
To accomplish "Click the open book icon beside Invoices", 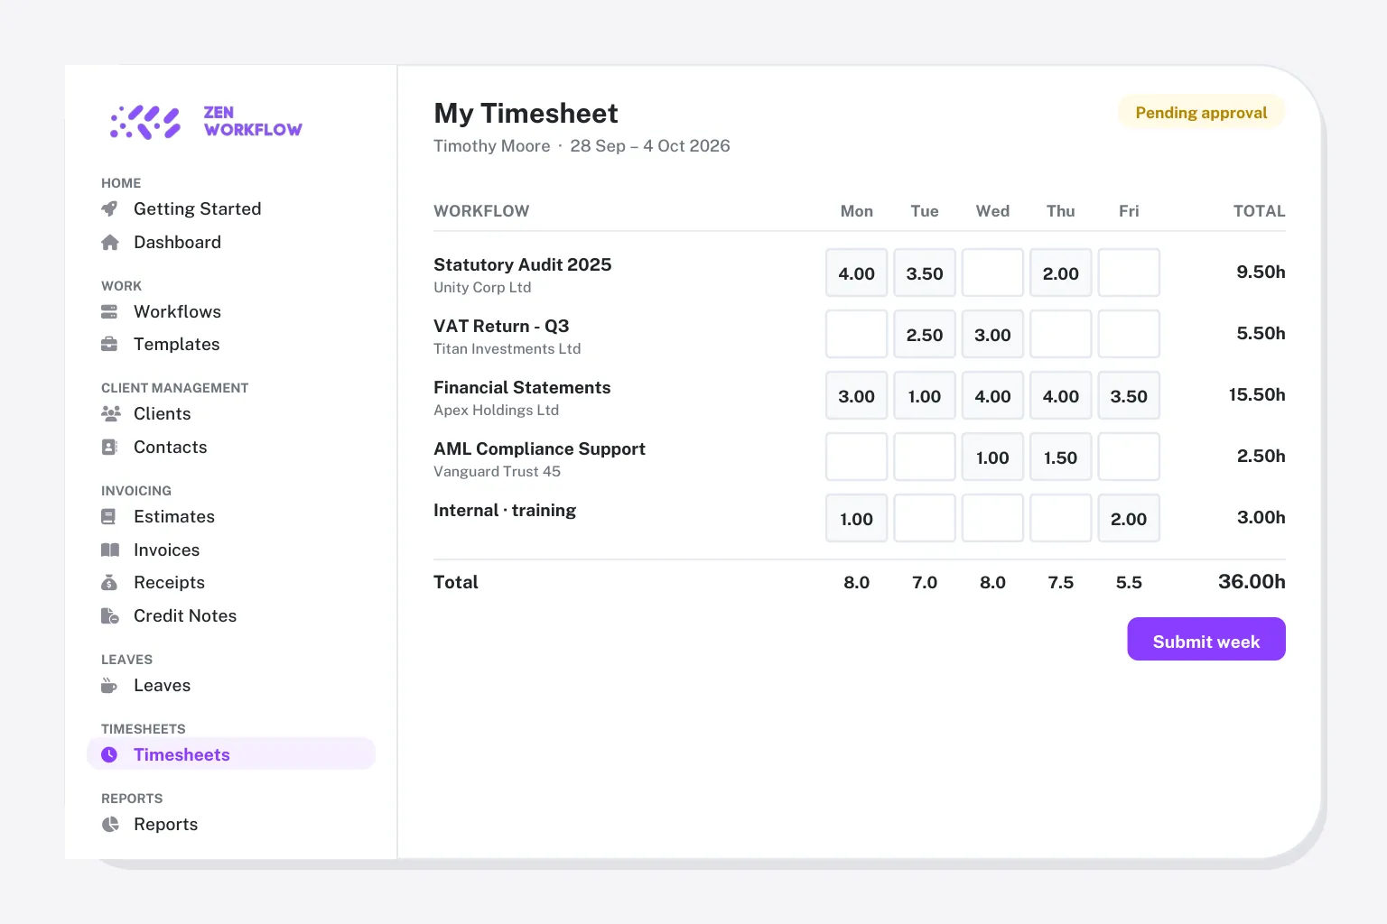I will (110, 550).
